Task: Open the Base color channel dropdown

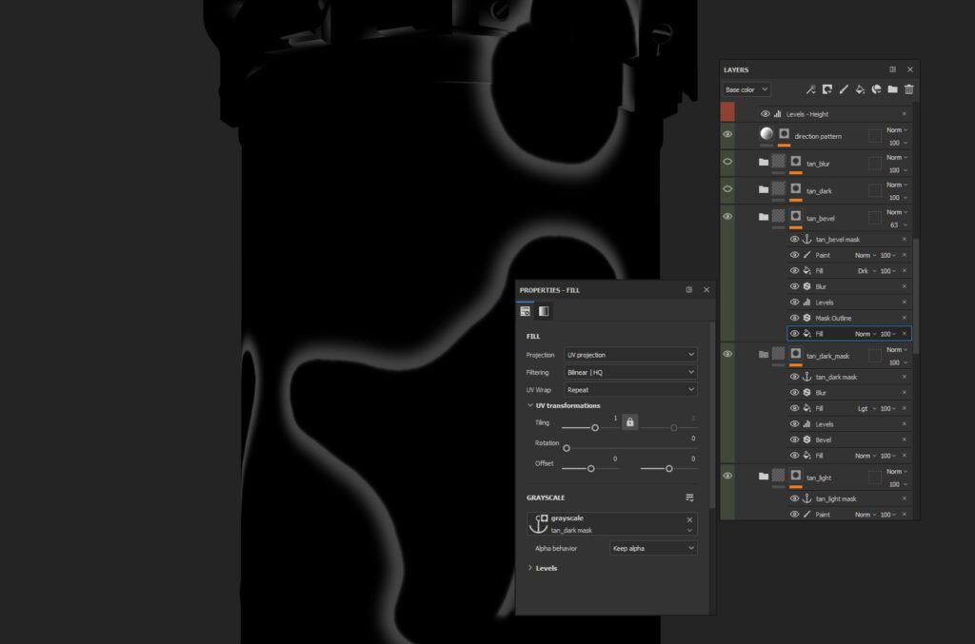Action: point(746,89)
